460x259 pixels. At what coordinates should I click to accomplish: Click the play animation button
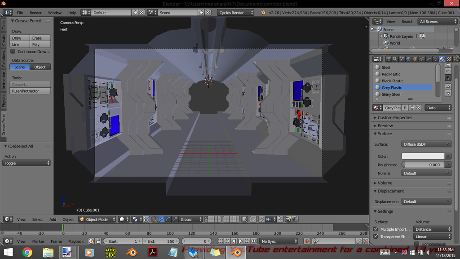pos(240,241)
